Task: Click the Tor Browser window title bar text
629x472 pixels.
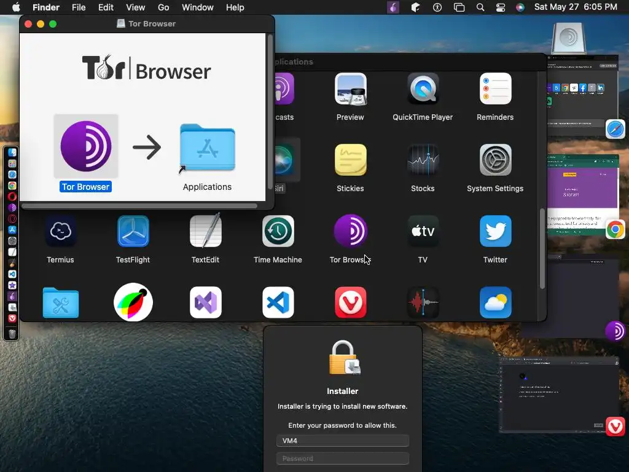Action: 152,24
